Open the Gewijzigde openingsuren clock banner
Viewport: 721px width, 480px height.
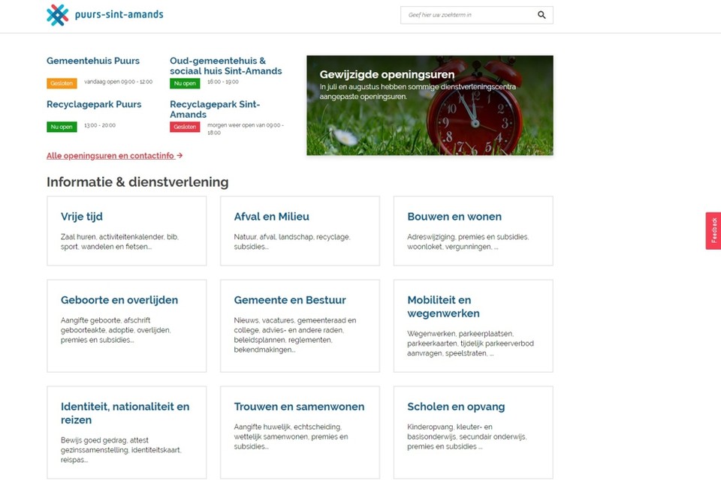coord(430,105)
